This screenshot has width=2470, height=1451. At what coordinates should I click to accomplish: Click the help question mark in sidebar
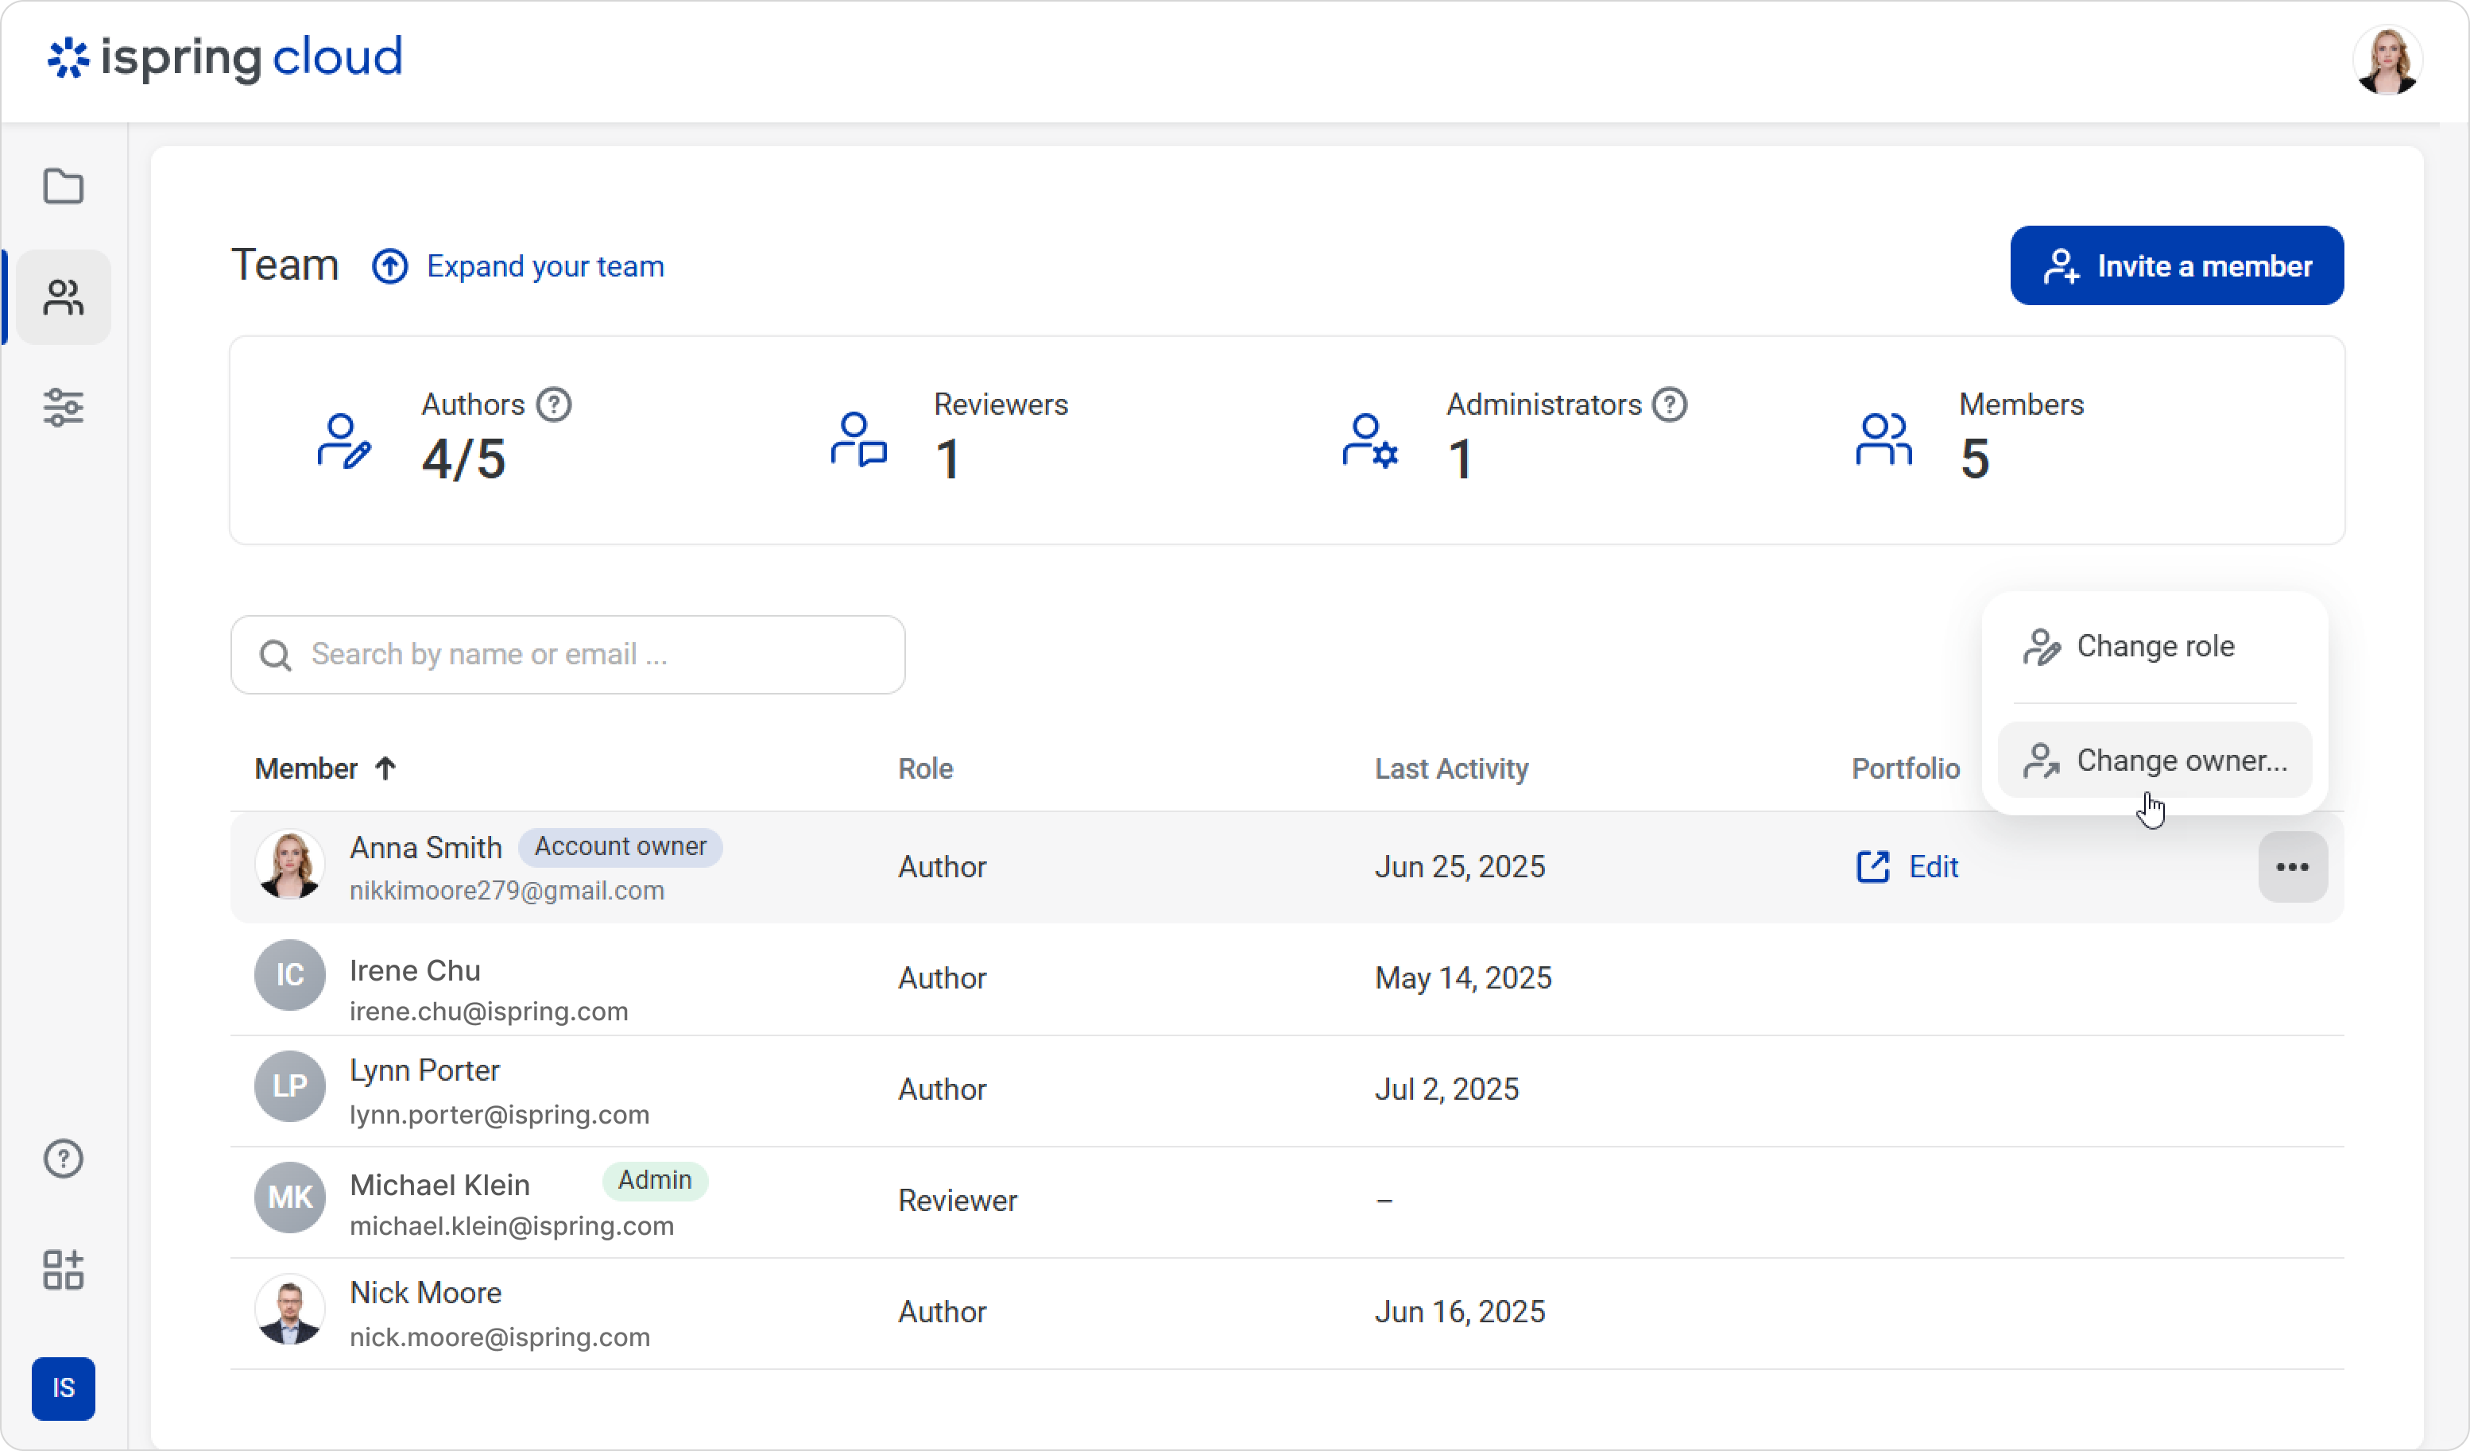click(64, 1159)
